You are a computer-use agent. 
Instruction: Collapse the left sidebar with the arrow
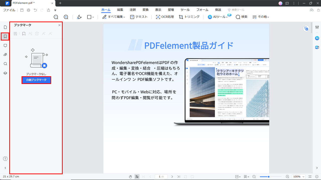5,168
